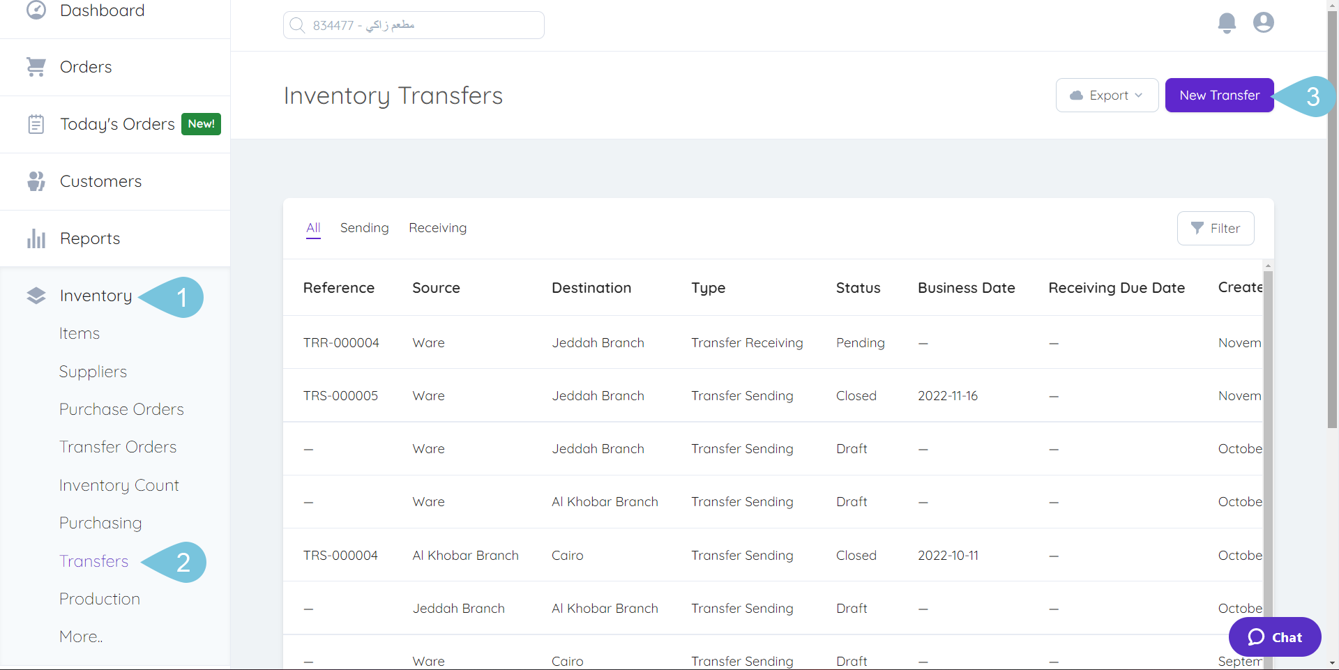Screen dimensions: 1339x670
Task: Open the Export dropdown
Action: tap(1107, 95)
